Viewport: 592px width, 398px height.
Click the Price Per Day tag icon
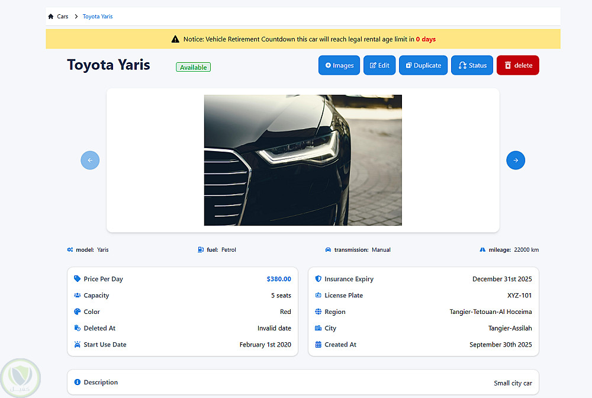78,279
